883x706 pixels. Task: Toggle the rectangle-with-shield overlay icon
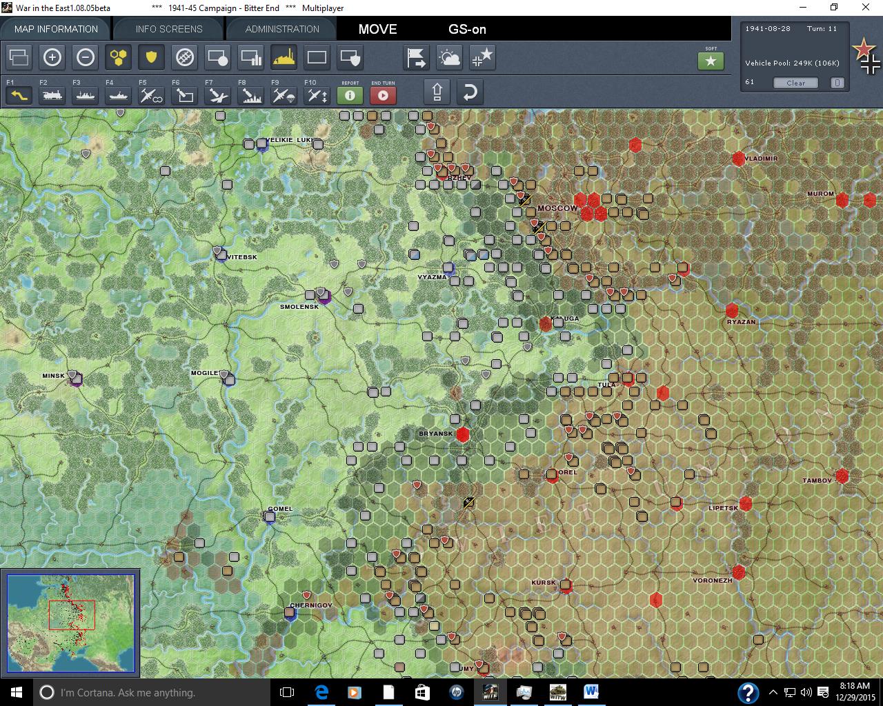[350, 57]
